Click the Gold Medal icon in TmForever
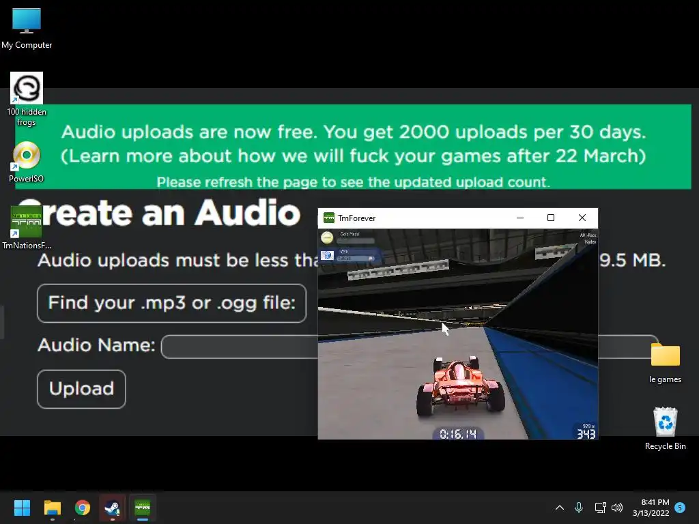Image resolution: width=699 pixels, height=524 pixels. 327,237
